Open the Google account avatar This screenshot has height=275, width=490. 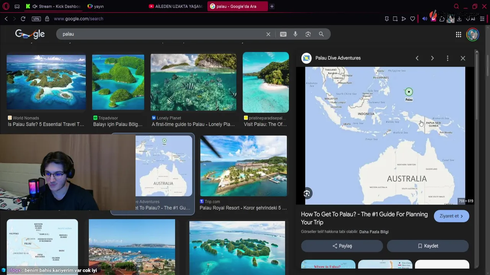coord(473,34)
